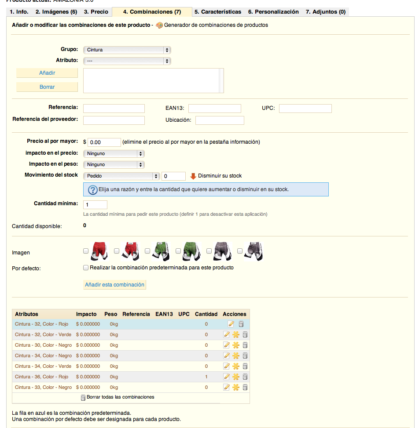Open Generador de combinaciones de productos link
The image size is (419, 428).
(x=216, y=25)
